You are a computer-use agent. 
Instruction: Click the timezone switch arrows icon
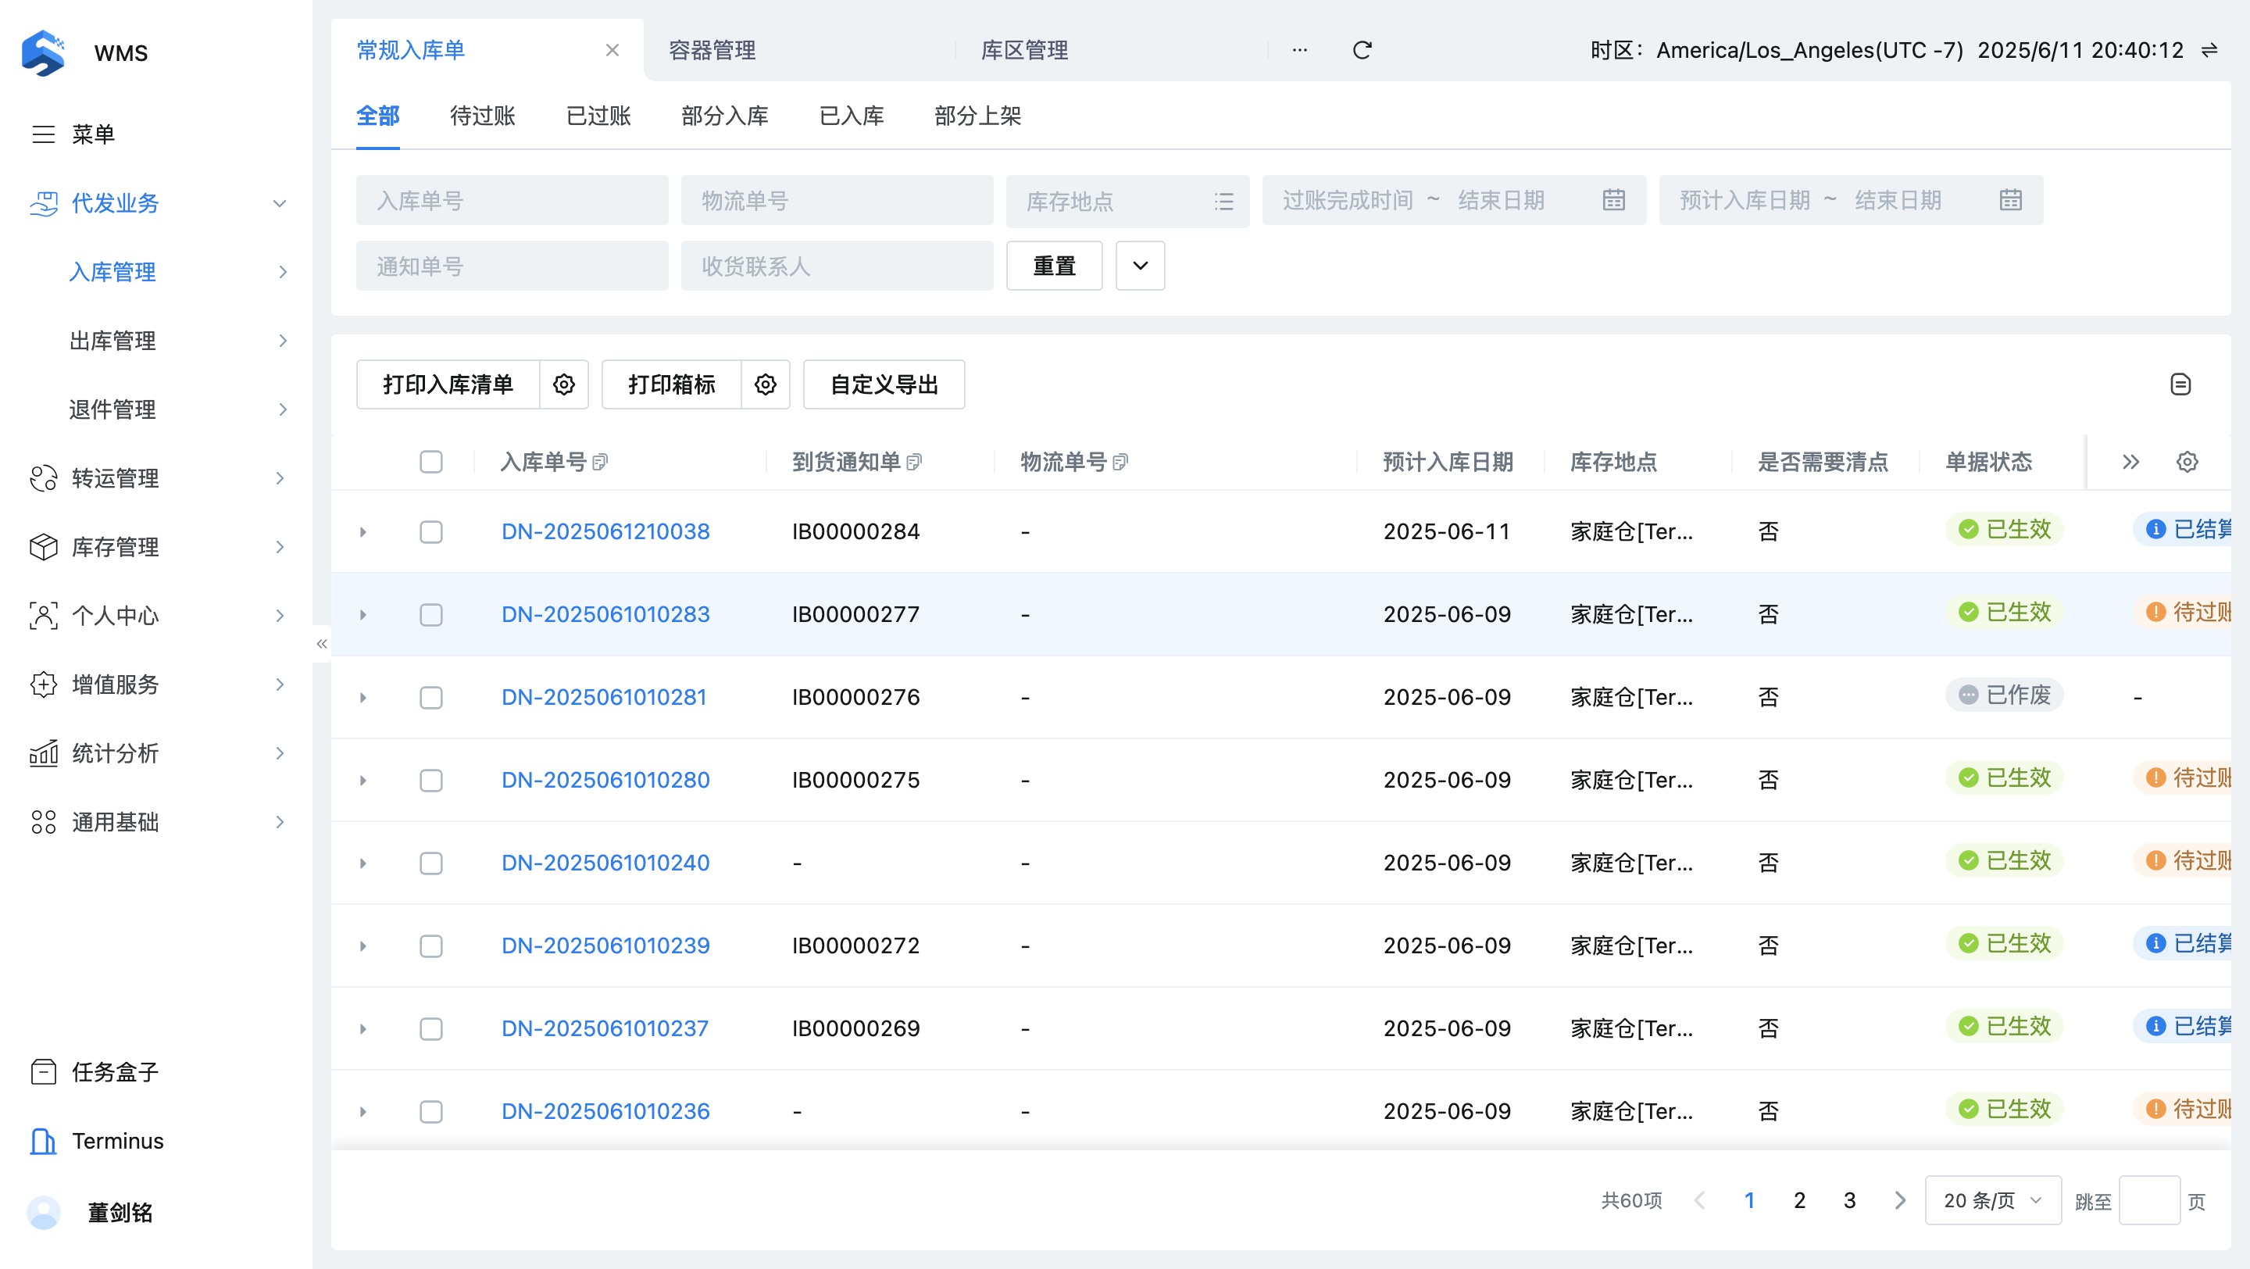2209,51
